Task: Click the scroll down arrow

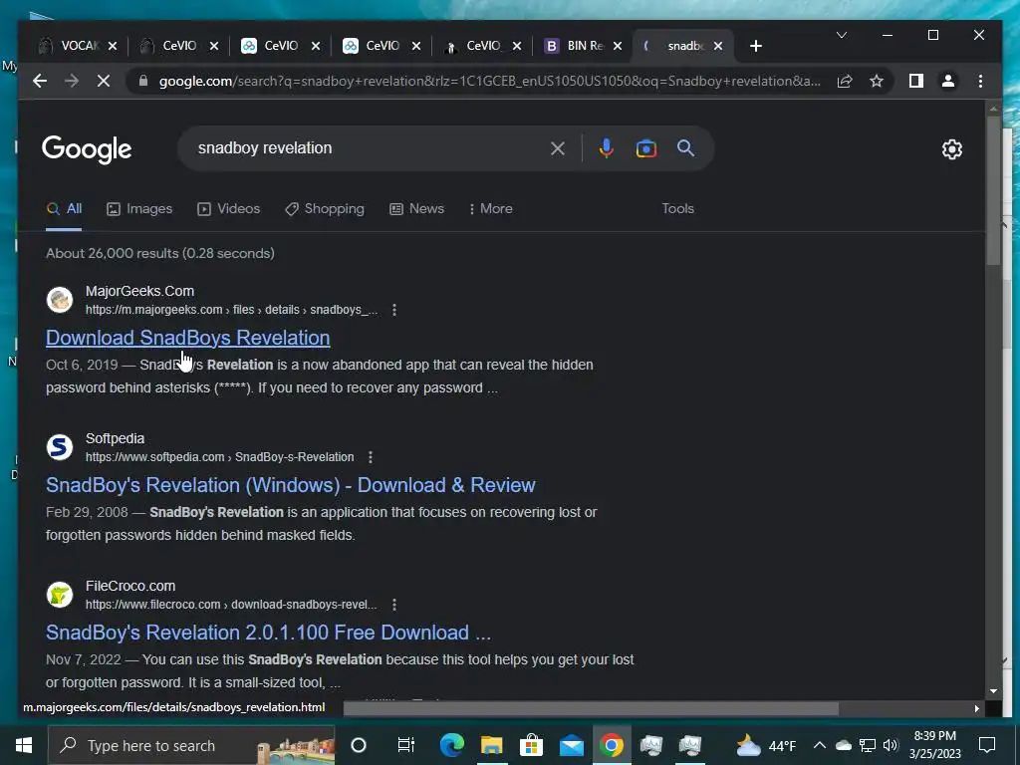Action: click(993, 691)
